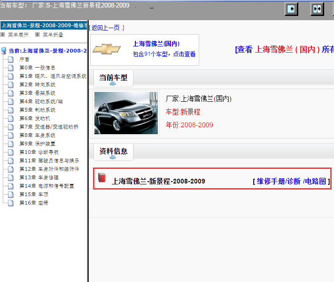Click the page icon for 第12章 车身附件和装饰件
The image size is (334, 282).
[x=11, y=169]
